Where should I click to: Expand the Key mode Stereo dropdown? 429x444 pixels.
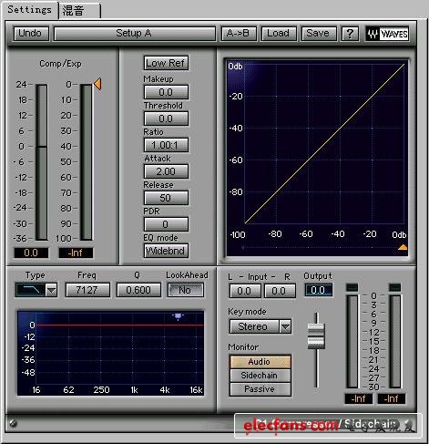tap(285, 326)
